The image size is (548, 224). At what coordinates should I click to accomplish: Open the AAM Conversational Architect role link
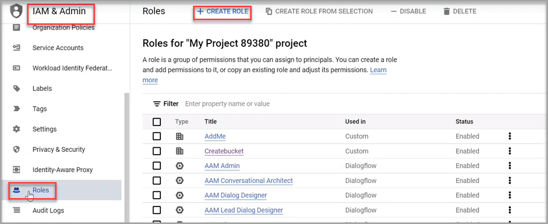point(249,181)
